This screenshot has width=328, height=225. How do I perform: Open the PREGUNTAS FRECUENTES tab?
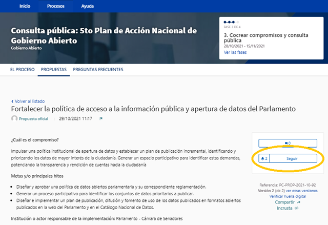tap(98, 70)
